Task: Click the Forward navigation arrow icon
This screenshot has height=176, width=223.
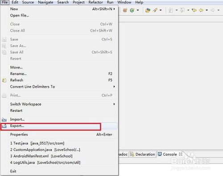Action: click(x=213, y=10)
